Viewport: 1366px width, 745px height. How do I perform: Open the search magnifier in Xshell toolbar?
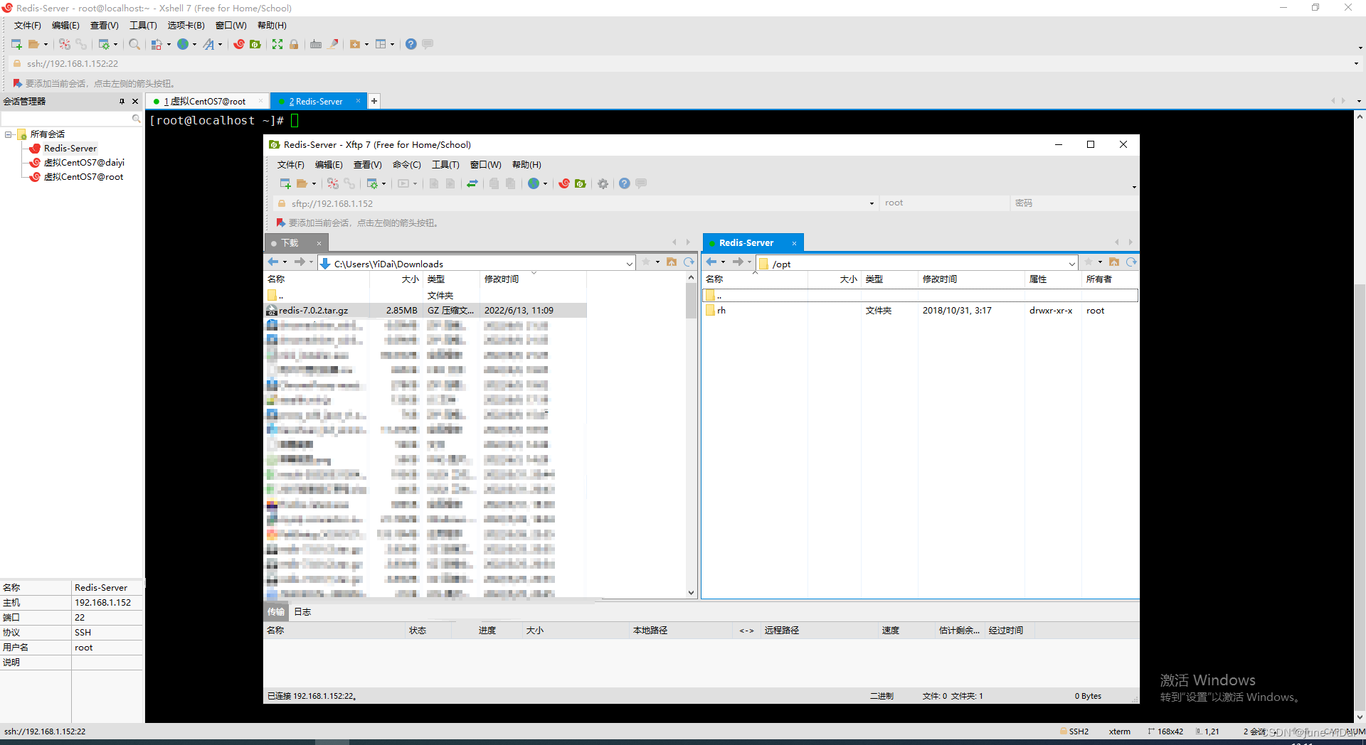coord(134,44)
